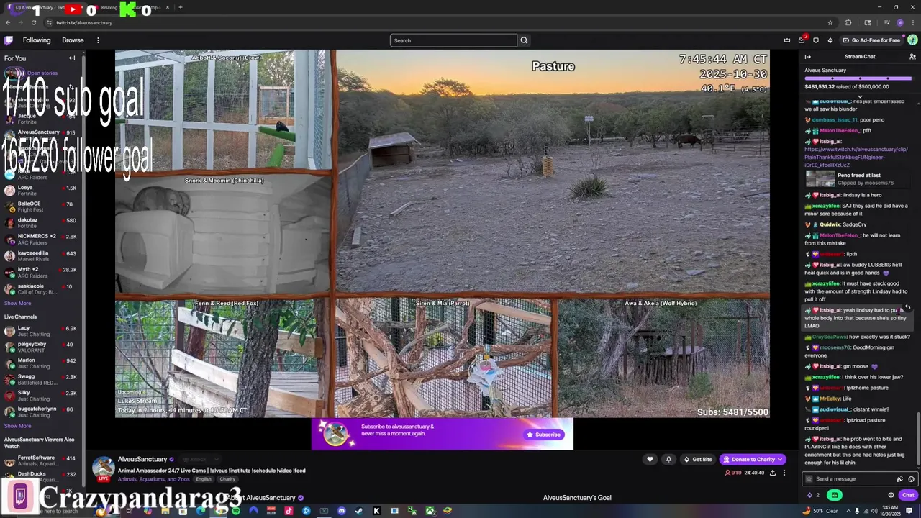921x518 pixels.
Task: Open NICKMERCS +2 channel in sidebar
Action: 42,240
